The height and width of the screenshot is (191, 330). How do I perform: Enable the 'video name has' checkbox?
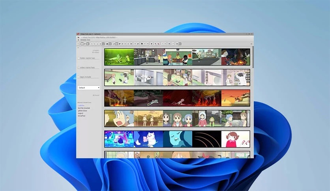click(79, 67)
